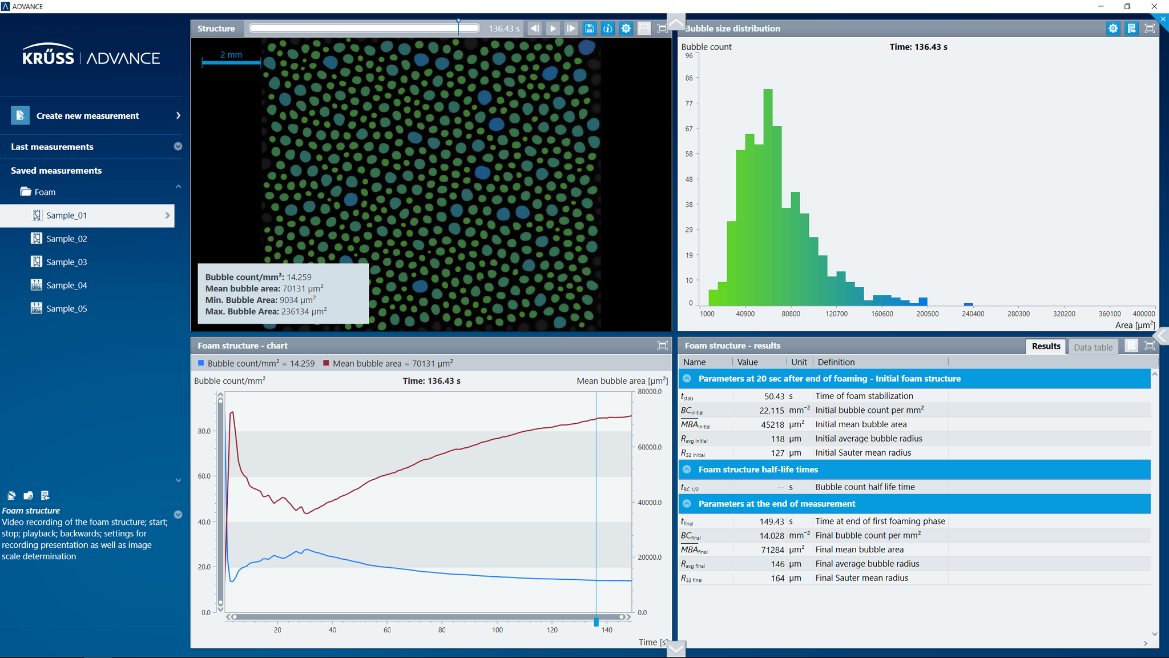Click the collapse arrow on Foam structure panel
This screenshot has height=658, width=1169.
click(178, 514)
